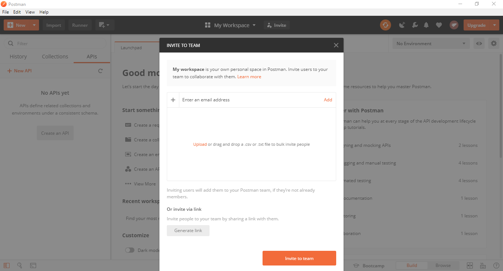503x271 pixels.
Task: Open the View menu
Action: pos(30,12)
